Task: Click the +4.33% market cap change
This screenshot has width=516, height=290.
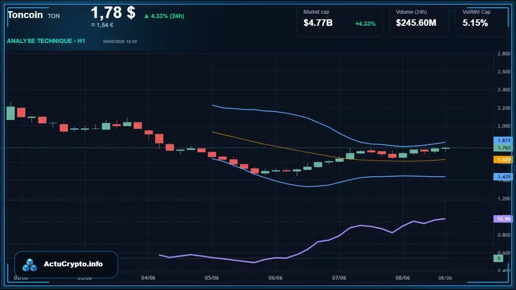Action: [x=365, y=24]
